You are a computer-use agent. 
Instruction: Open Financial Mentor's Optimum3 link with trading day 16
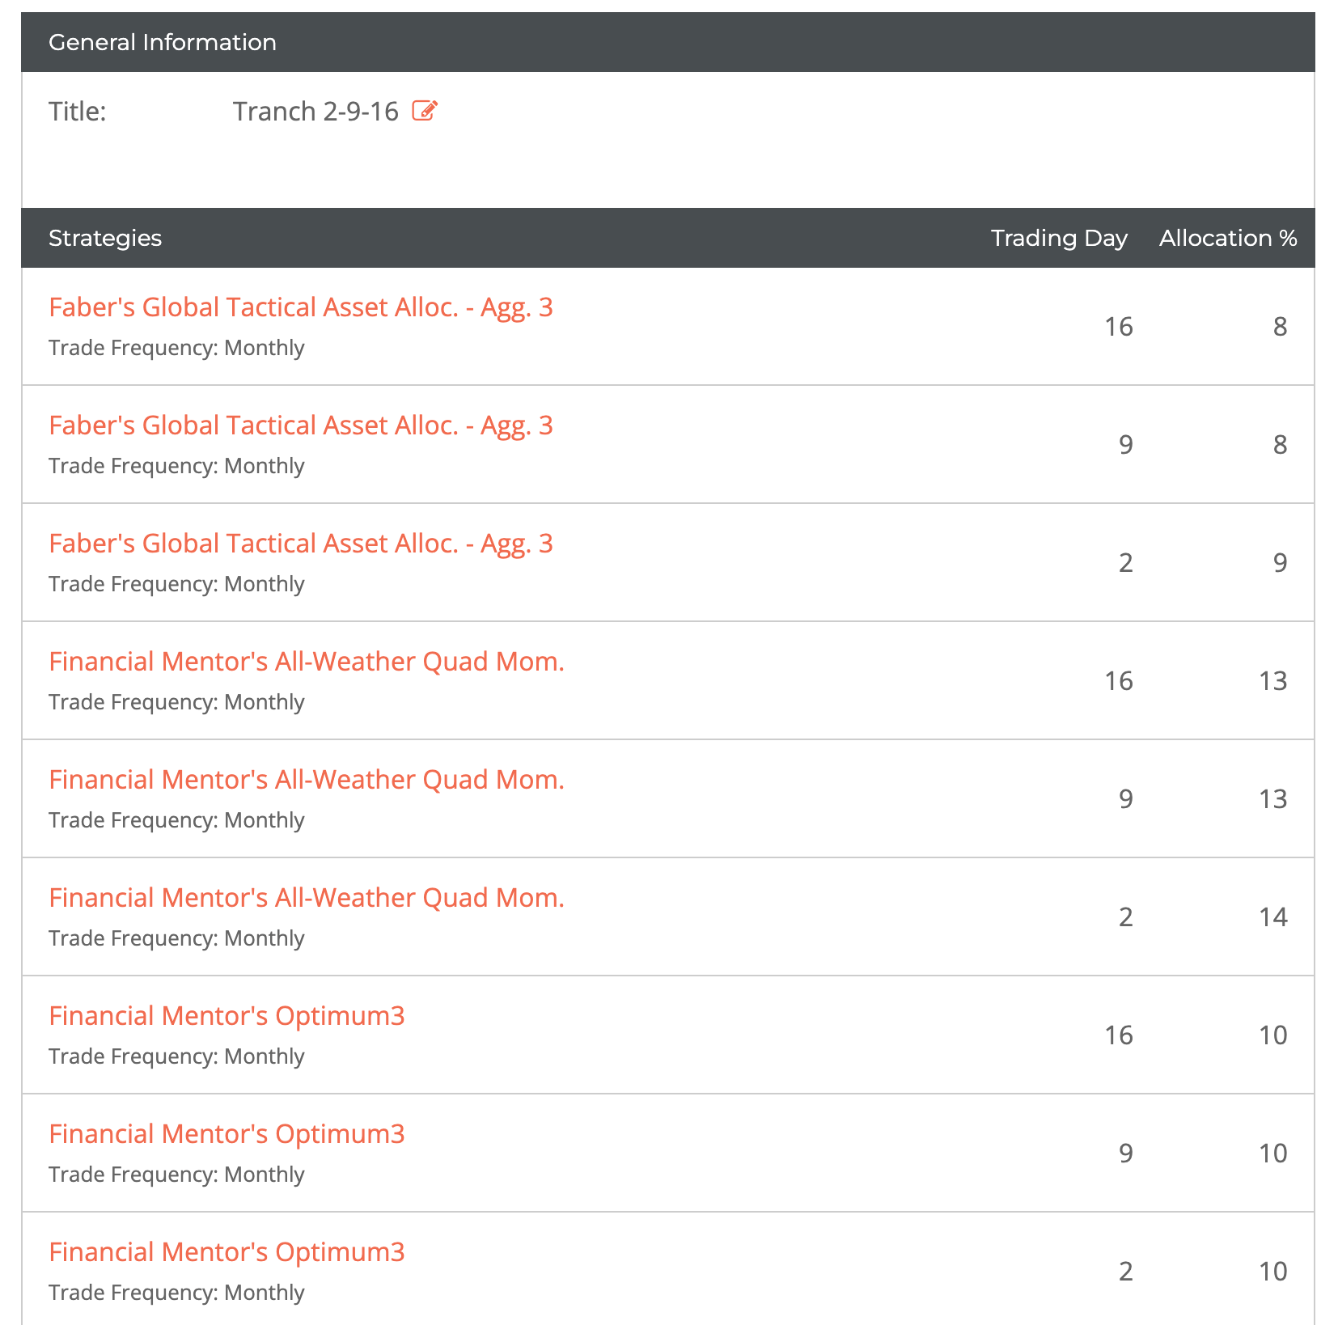(x=227, y=1016)
